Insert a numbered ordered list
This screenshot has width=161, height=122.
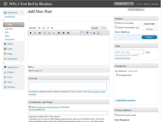[x=49, y=33]
